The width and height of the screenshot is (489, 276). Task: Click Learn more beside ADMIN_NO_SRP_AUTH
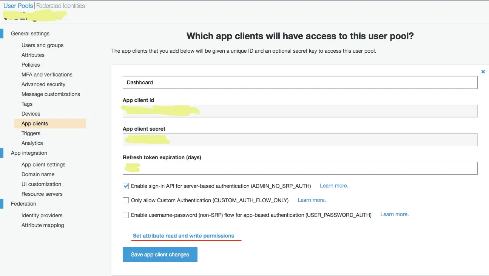point(334,186)
